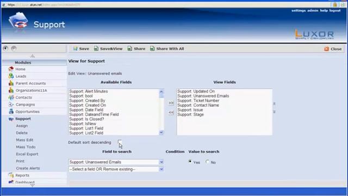Click the Campaigns module icon
Screen dimensions: 348x196
[x=11, y=105]
